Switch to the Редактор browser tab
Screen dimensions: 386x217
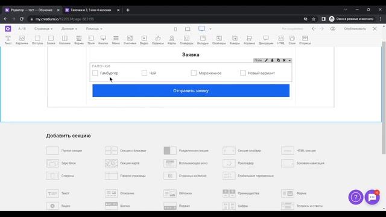tap(32, 10)
